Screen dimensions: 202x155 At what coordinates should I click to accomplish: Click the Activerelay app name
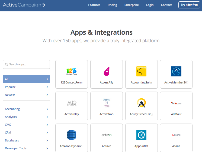point(72,114)
